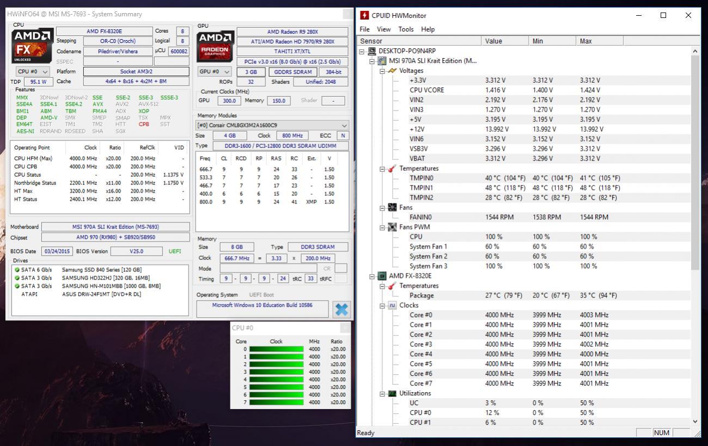The height and width of the screenshot is (446, 708).
Task: Click the Voltages lightning icon in tree
Action: coord(392,71)
